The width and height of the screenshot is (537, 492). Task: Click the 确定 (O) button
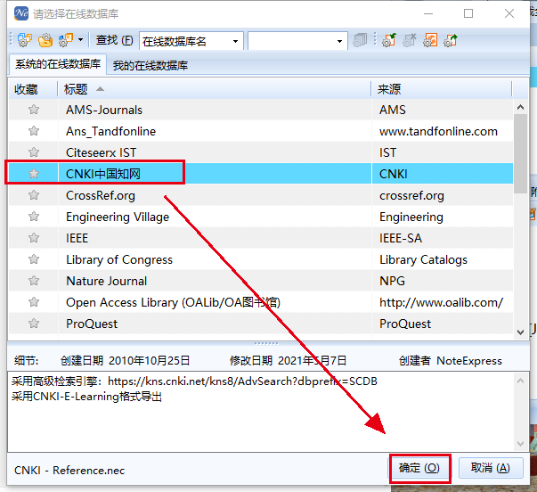[x=419, y=468]
